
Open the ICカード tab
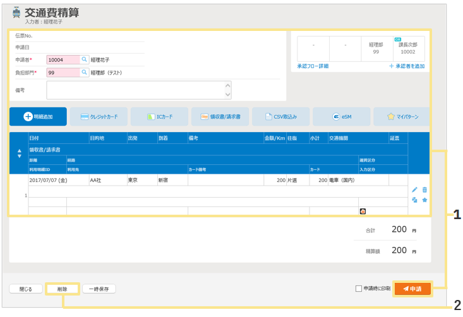(x=159, y=117)
